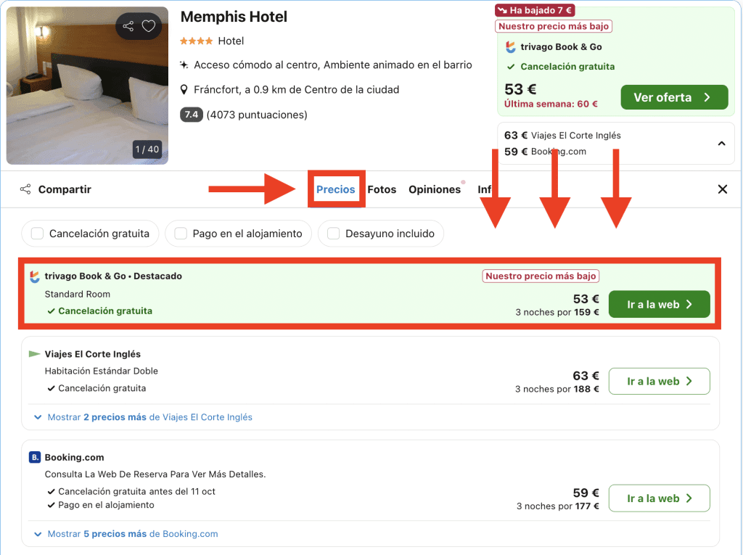Click the trivago Book & Go logo
This screenshot has height=555, width=743.
pyautogui.click(x=35, y=276)
